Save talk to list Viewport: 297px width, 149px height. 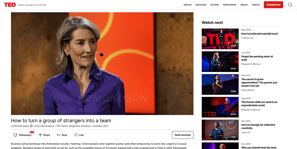tap(62, 135)
